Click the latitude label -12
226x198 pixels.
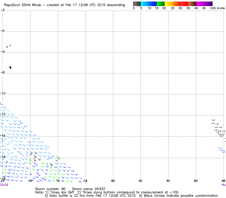(3, 114)
